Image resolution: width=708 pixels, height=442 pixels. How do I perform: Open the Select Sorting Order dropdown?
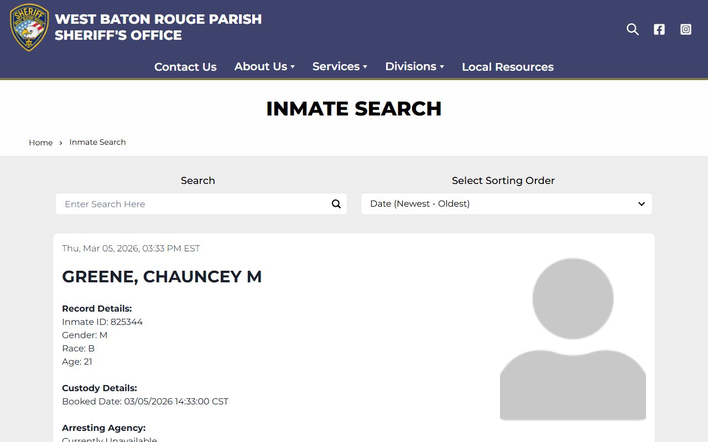(x=507, y=204)
